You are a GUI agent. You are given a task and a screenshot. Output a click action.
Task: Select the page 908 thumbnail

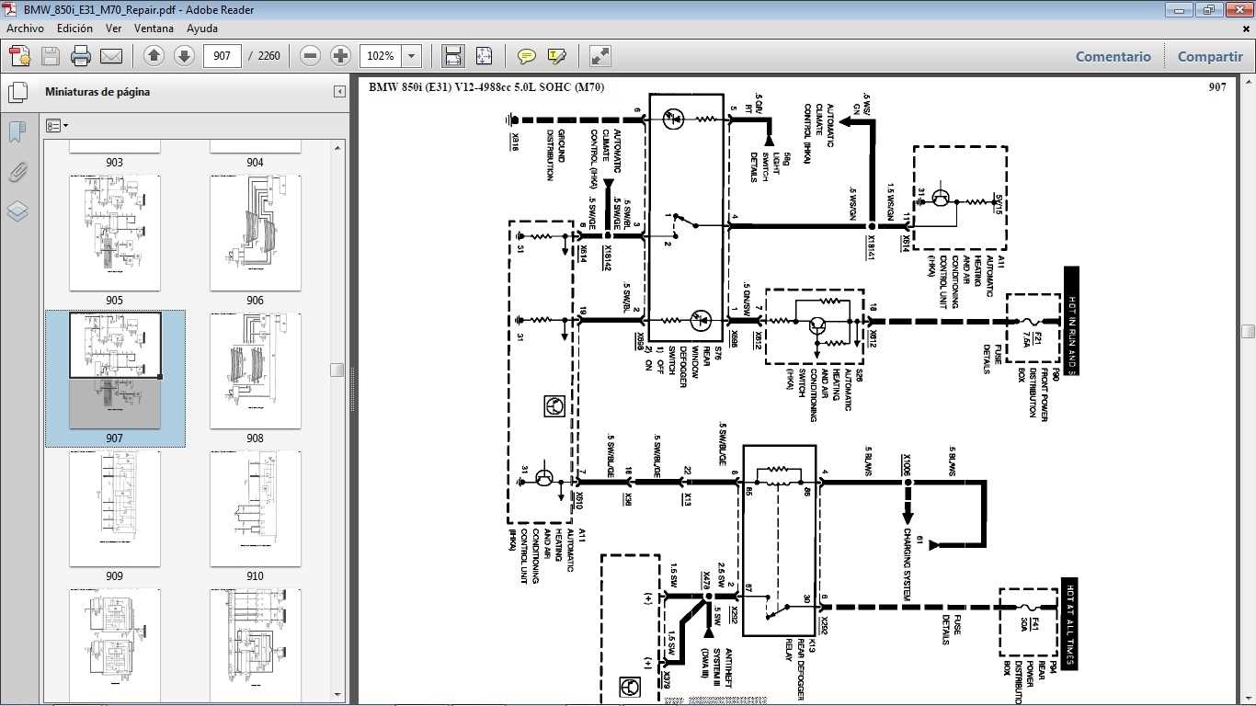point(255,370)
